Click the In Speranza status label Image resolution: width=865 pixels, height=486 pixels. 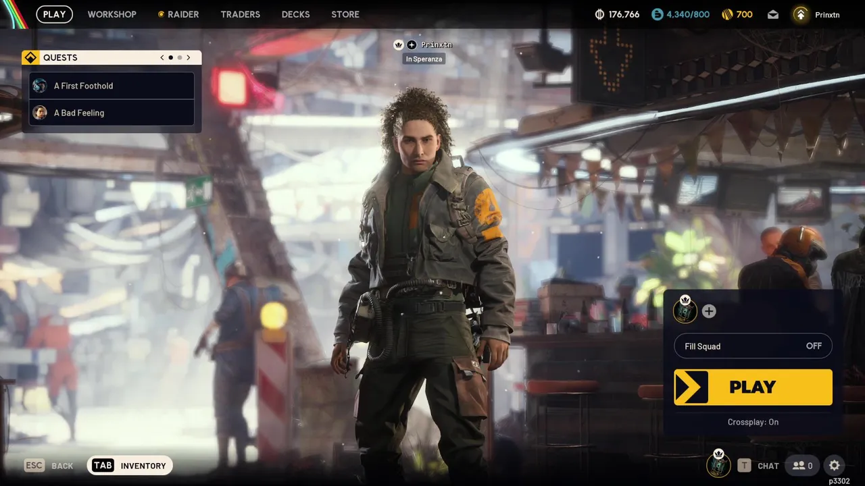(x=424, y=59)
